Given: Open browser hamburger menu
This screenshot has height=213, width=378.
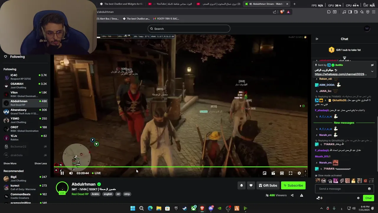Looking at the screenshot, I should (x=374, y=12).
